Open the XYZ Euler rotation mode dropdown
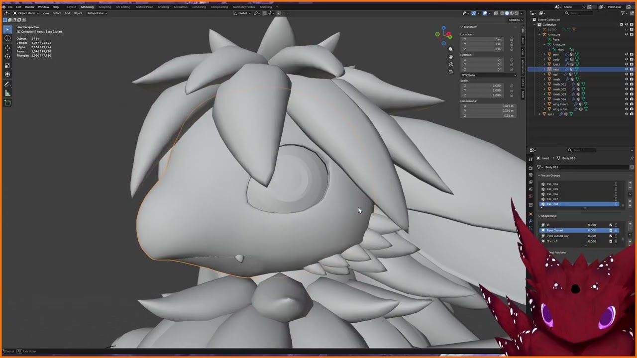637x358 pixels. coord(488,75)
